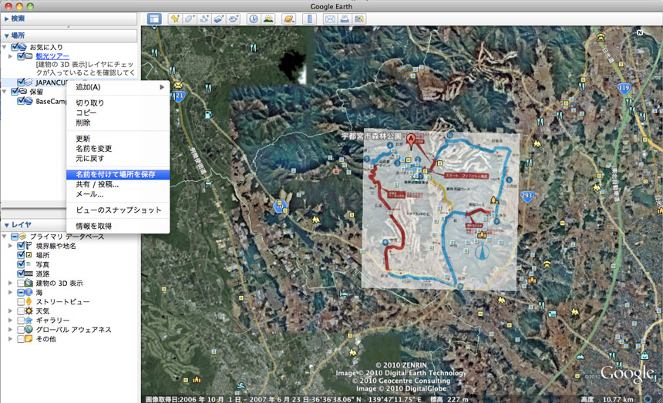Add a polygon with the toolbar tool
The width and height of the screenshot is (663, 403).
[x=189, y=19]
